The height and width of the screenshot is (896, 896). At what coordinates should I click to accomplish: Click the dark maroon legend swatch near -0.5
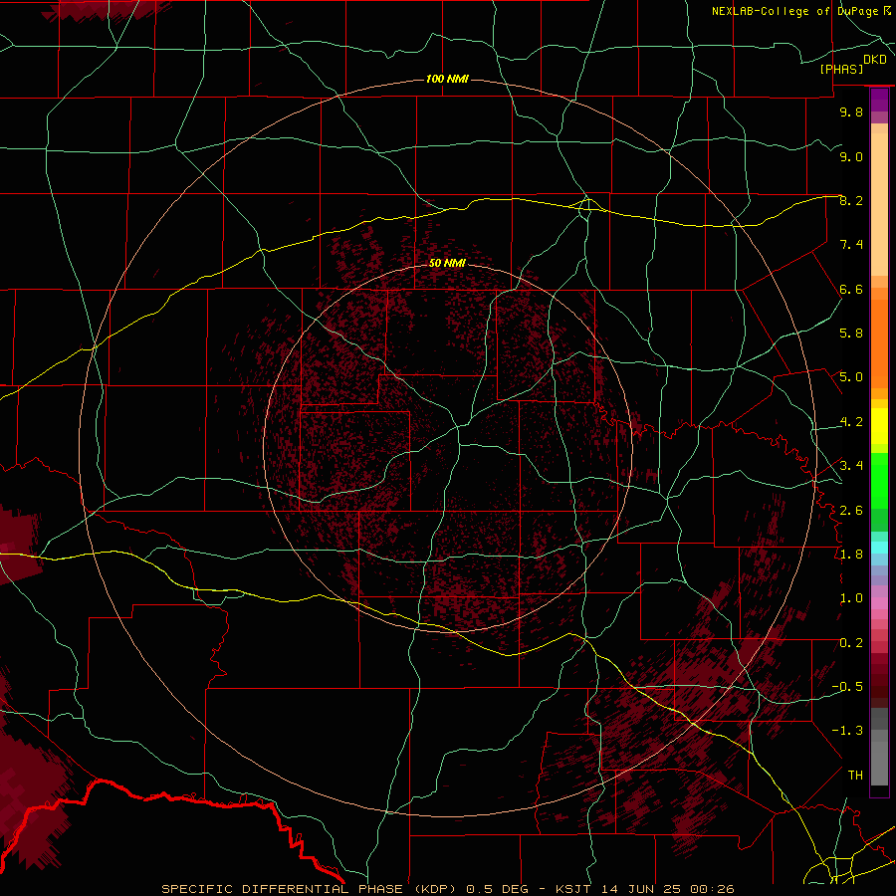pos(879,692)
